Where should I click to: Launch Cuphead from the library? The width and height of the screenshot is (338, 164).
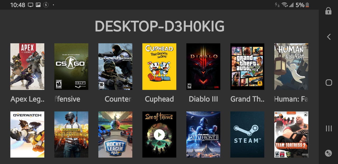click(x=159, y=67)
